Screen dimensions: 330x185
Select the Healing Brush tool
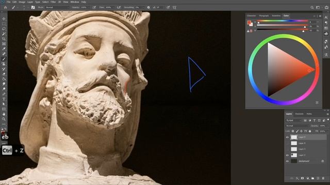(4, 54)
